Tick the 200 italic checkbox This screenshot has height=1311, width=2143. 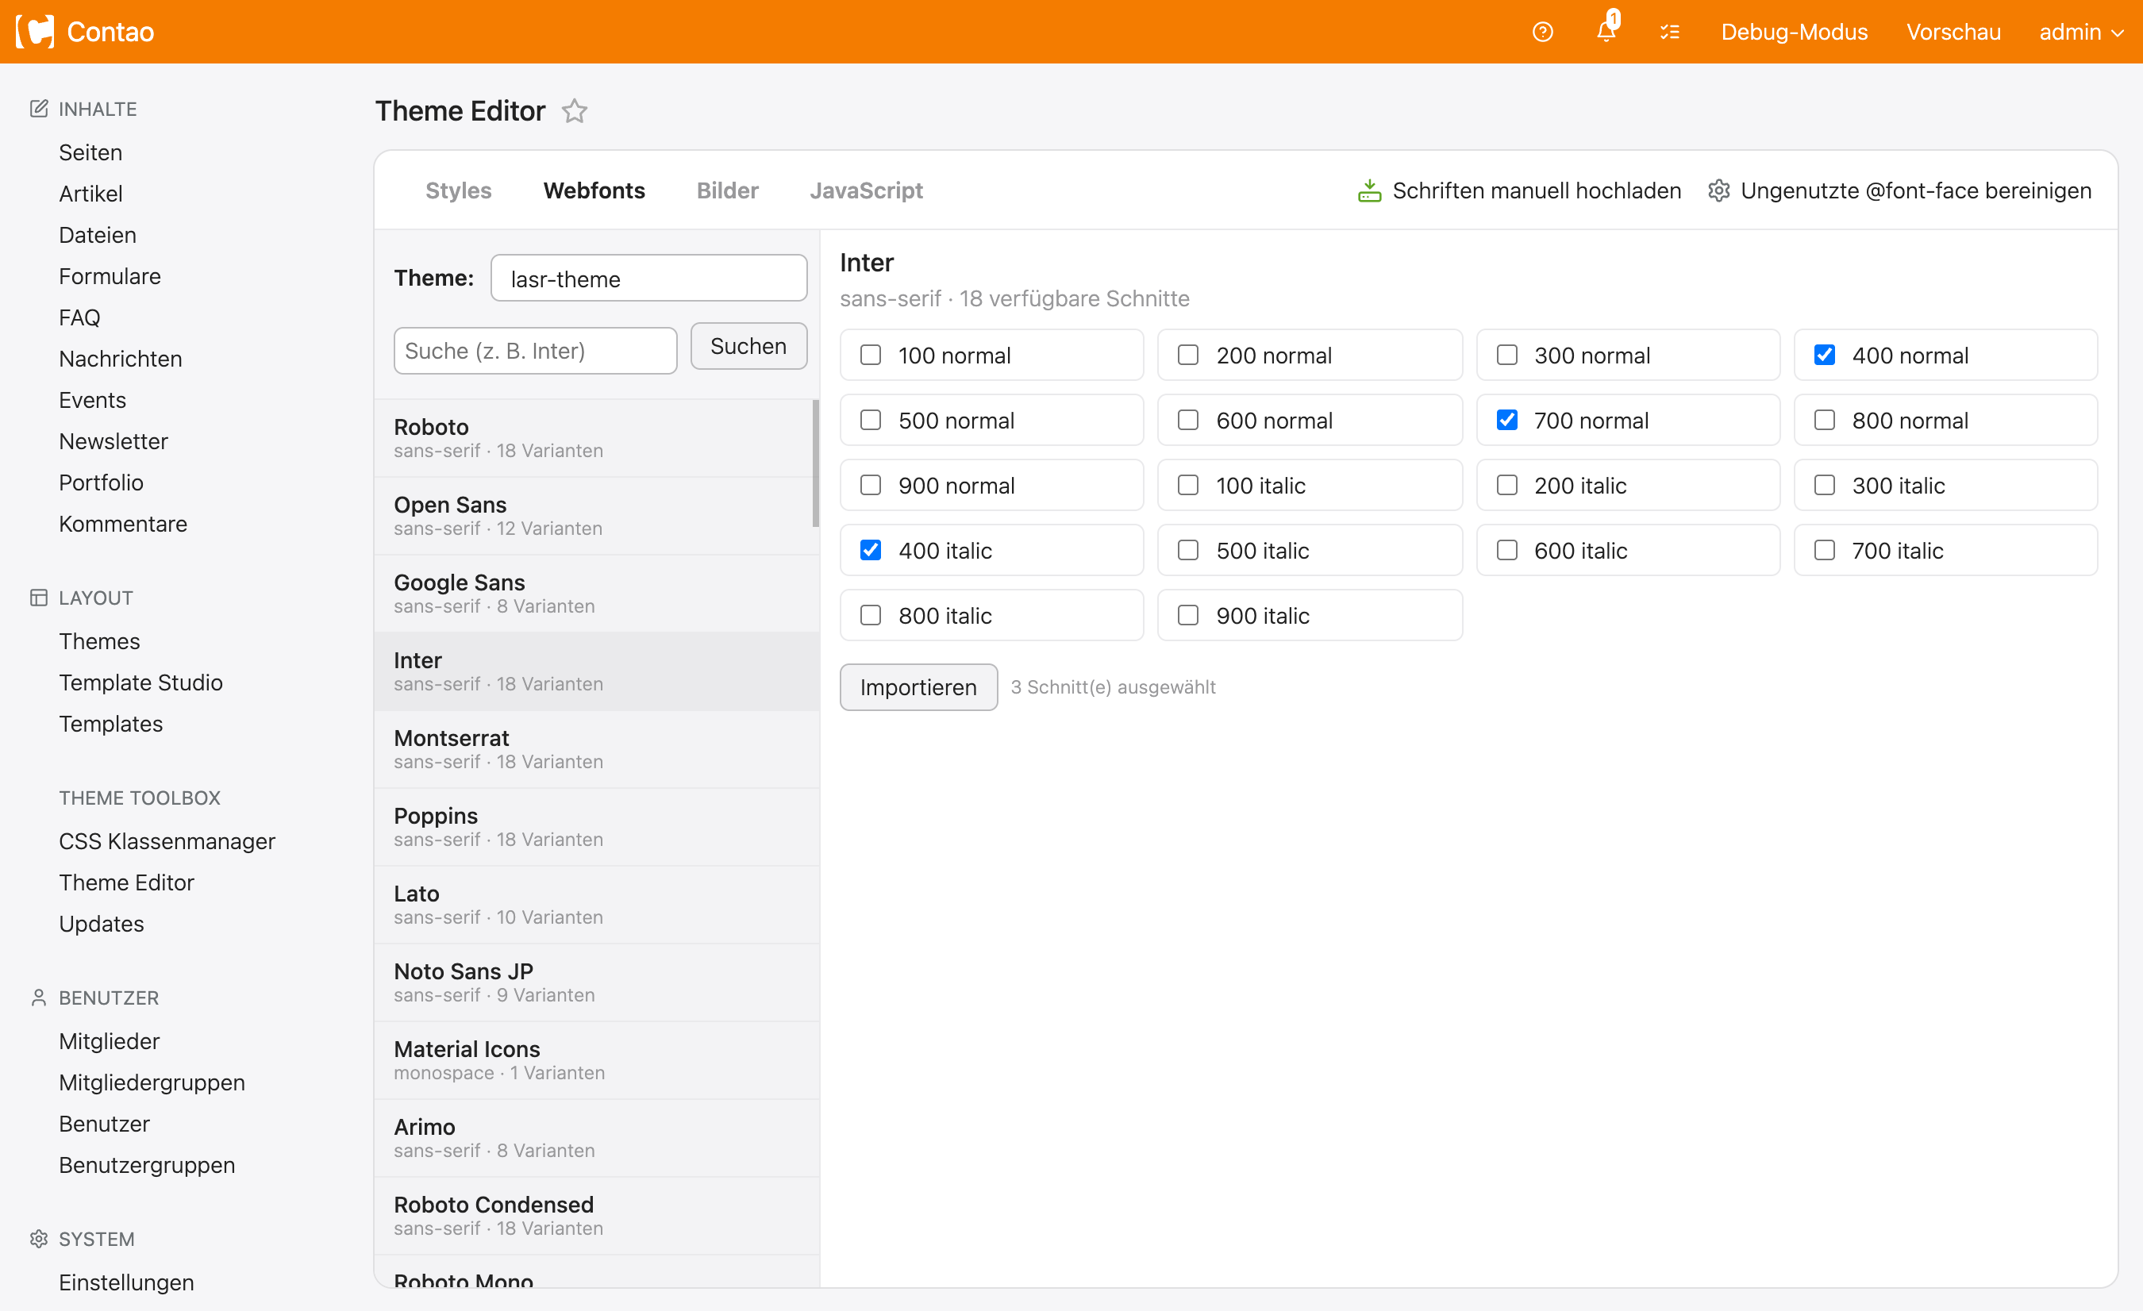coord(1506,485)
